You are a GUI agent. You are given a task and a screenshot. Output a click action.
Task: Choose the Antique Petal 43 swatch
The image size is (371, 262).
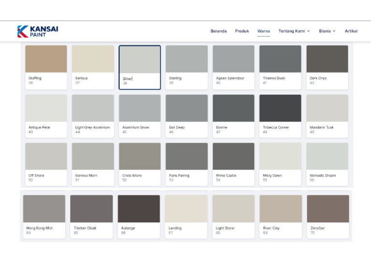tap(46, 116)
